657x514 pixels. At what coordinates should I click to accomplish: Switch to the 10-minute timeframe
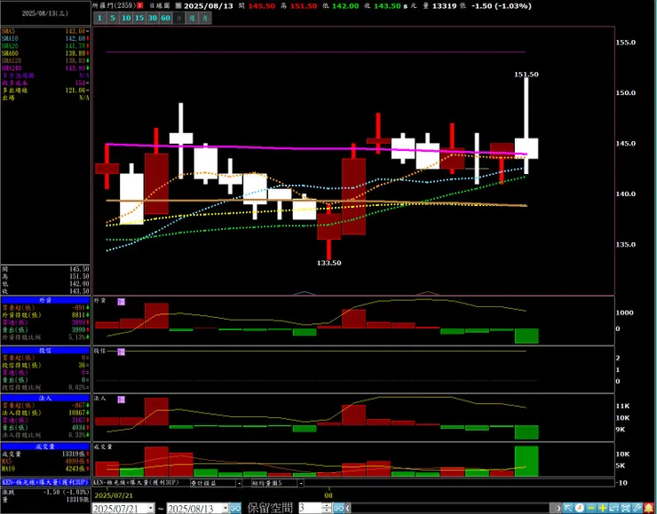(x=126, y=18)
